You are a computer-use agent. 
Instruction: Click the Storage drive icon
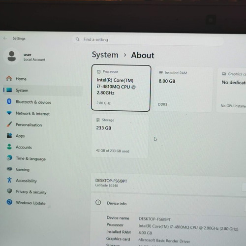click(98, 120)
